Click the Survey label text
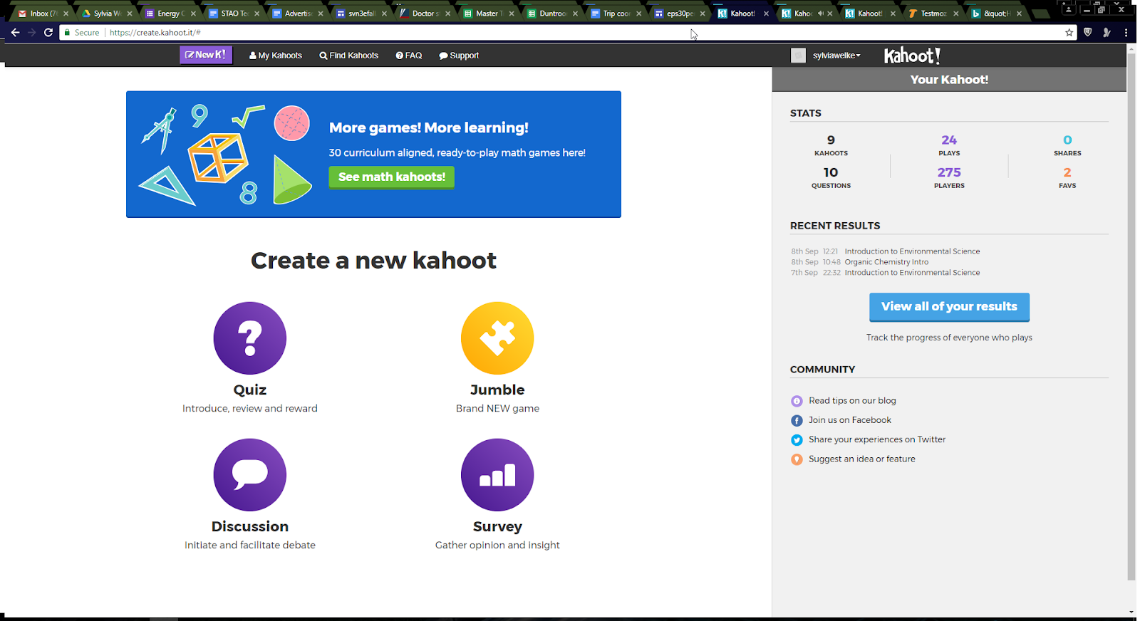 coord(497,526)
